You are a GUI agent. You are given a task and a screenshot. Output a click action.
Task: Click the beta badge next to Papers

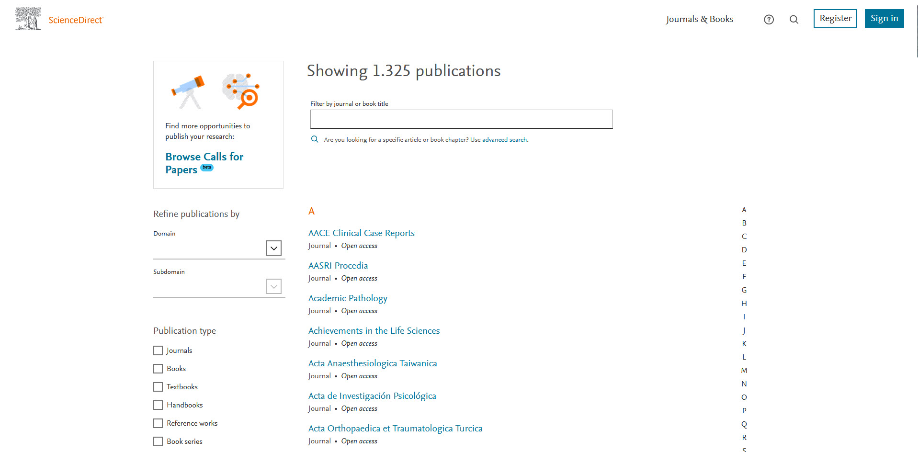[x=207, y=168]
